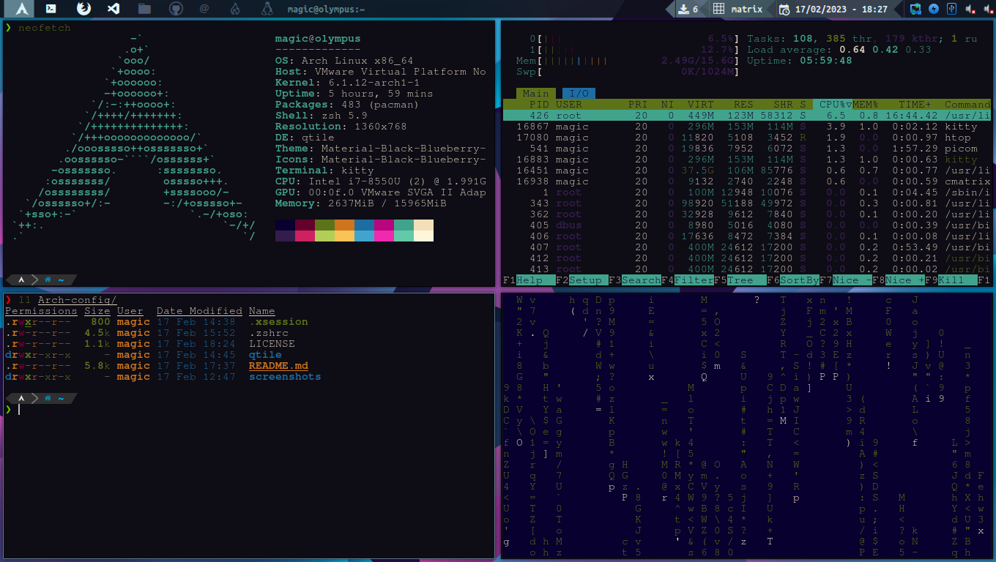
Task: Click the screenshots directory name
Action: pos(285,377)
